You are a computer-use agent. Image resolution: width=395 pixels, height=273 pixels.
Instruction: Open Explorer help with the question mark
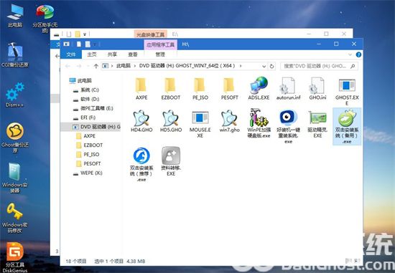tap(358, 54)
